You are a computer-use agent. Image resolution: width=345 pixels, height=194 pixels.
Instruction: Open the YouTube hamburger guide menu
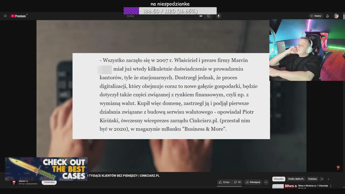(5, 16)
